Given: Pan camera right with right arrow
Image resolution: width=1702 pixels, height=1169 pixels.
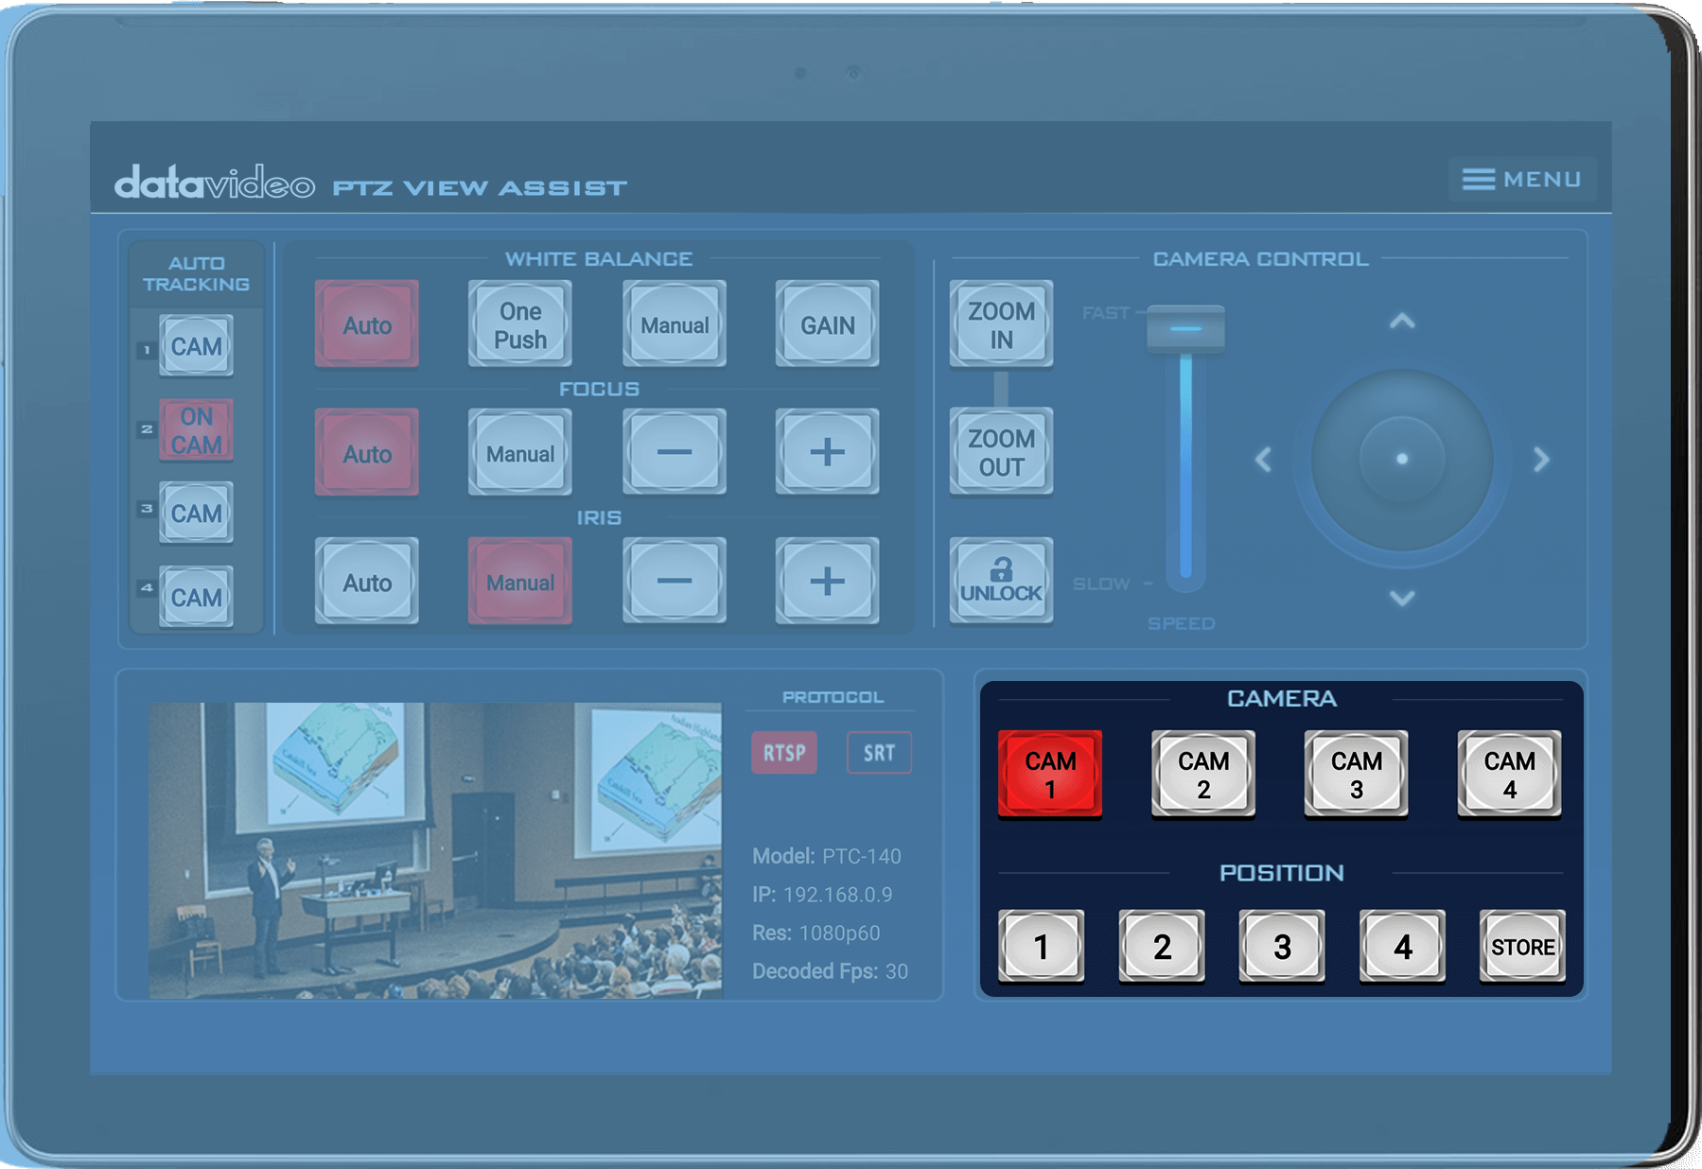Looking at the screenshot, I should [1541, 460].
